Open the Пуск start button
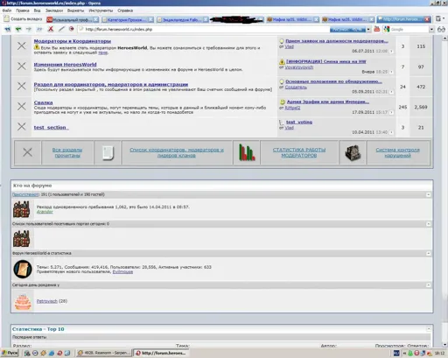 coord(10,353)
